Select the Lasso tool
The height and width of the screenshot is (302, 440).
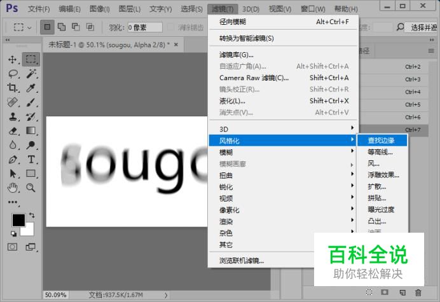pos(13,74)
